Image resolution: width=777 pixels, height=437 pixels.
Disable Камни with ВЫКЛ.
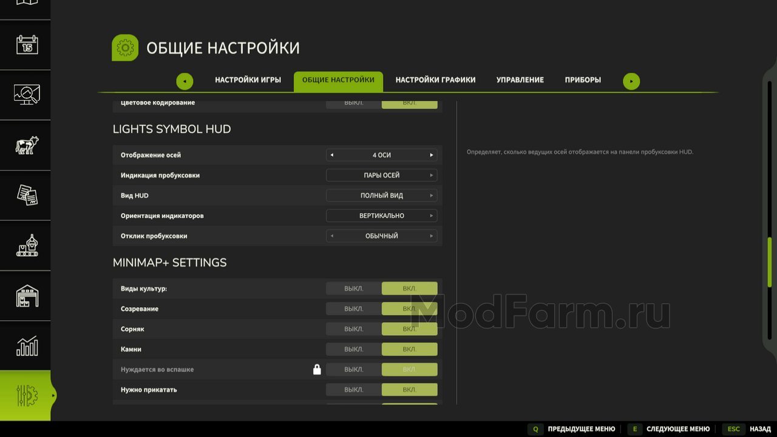tap(354, 349)
